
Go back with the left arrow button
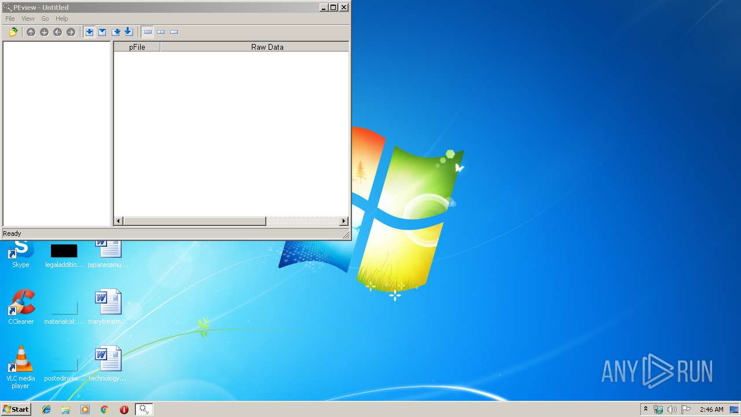[57, 32]
